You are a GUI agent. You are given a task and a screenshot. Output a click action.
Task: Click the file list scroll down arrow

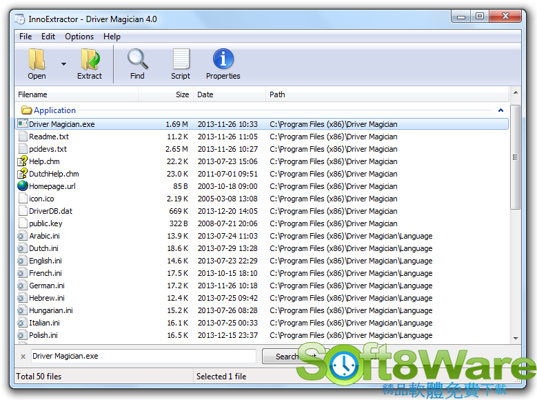(516, 339)
